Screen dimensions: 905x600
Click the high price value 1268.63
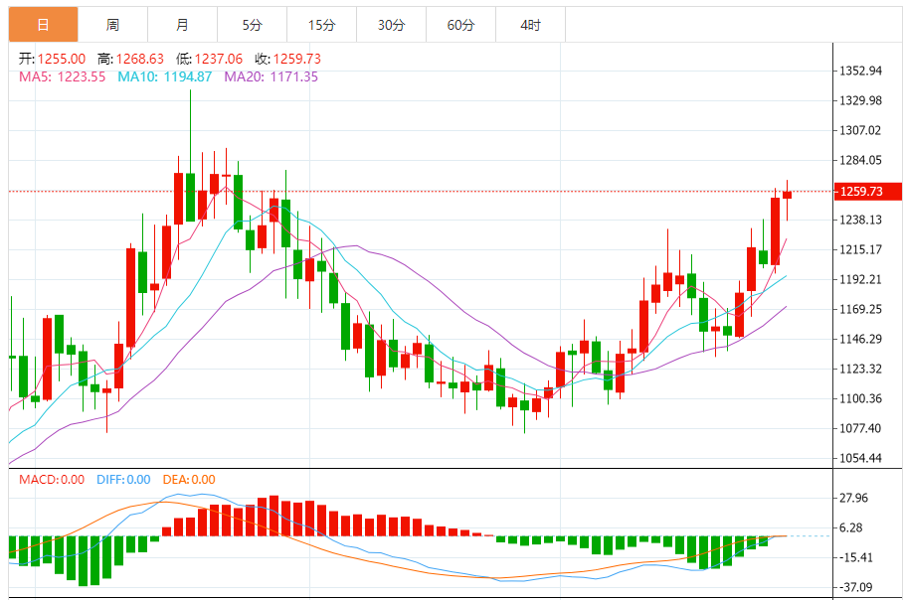tap(139, 59)
